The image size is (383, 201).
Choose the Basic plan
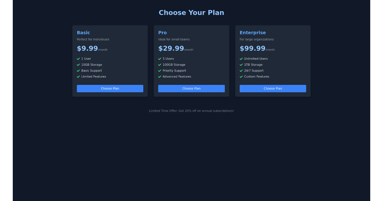coord(110,88)
